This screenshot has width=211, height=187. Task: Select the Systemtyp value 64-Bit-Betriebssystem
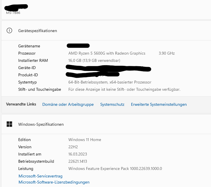pos(110,82)
